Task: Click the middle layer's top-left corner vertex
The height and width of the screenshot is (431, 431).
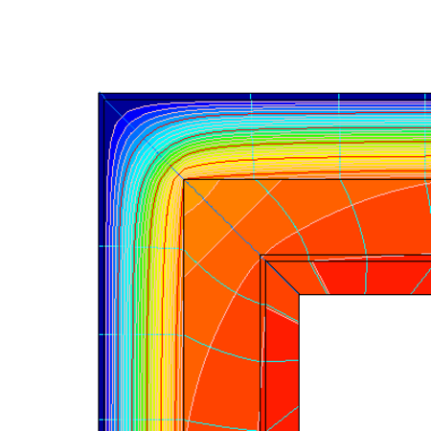Action: (184, 180)
